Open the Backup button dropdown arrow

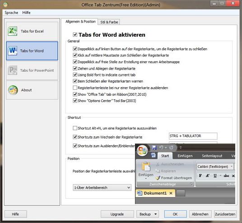155,214
